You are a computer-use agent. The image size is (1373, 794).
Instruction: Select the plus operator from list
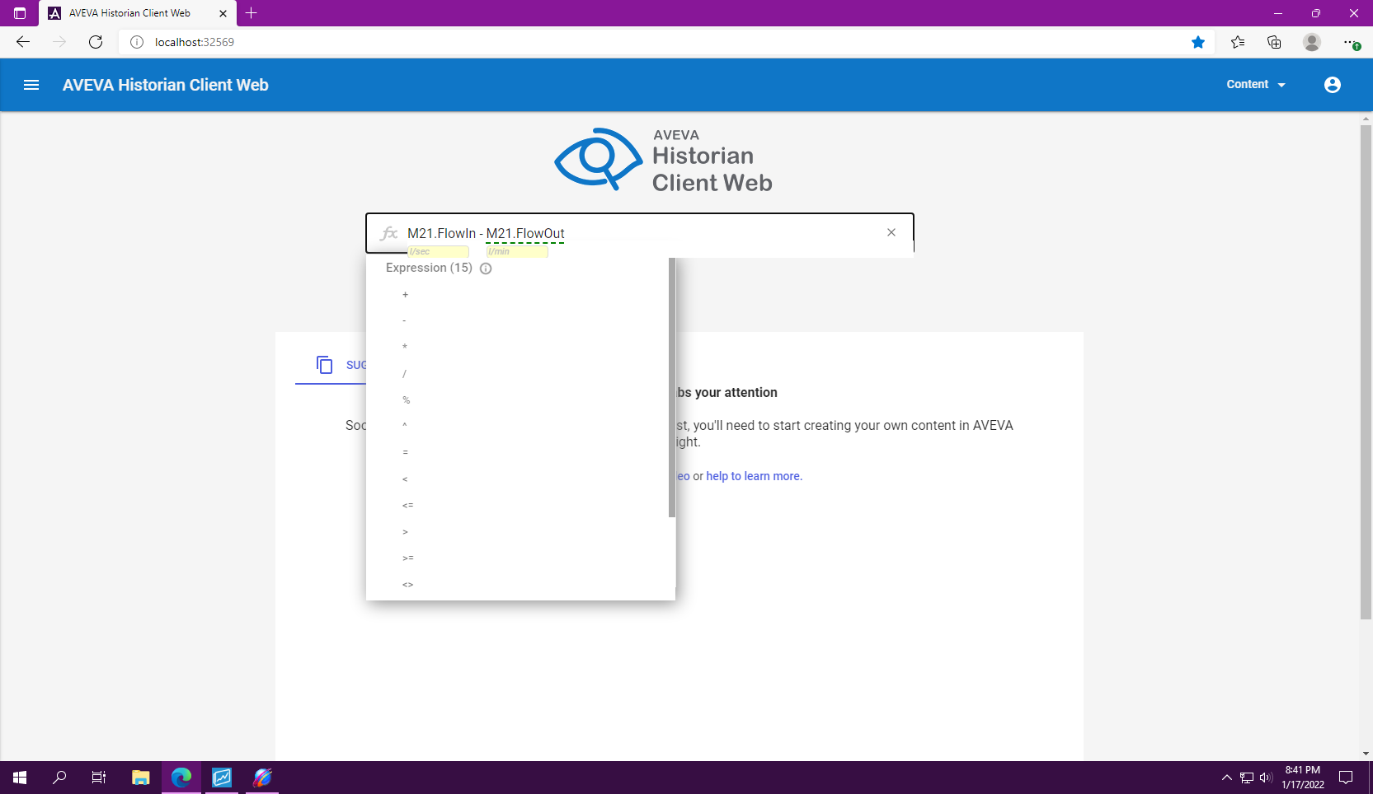(405, 295)
